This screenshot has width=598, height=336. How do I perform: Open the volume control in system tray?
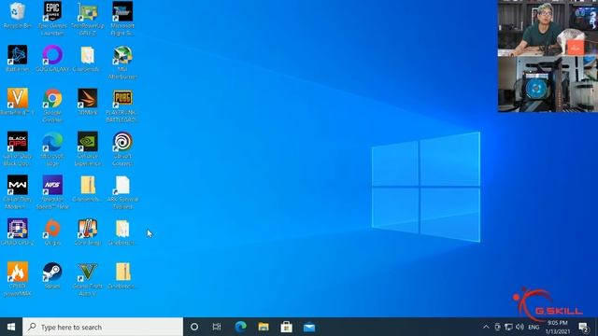pos(520,327)
